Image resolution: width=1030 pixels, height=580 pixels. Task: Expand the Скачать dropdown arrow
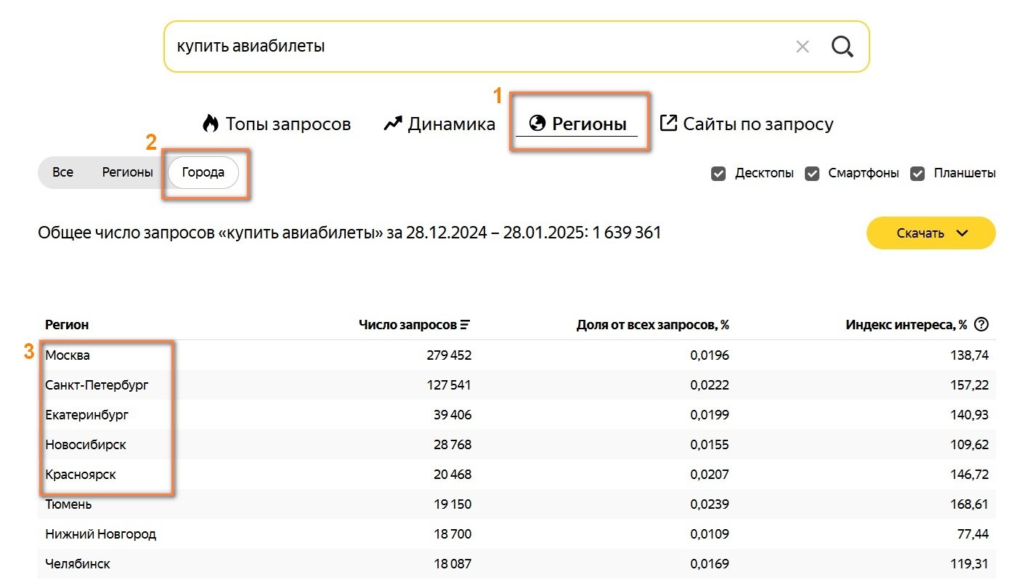962,233
